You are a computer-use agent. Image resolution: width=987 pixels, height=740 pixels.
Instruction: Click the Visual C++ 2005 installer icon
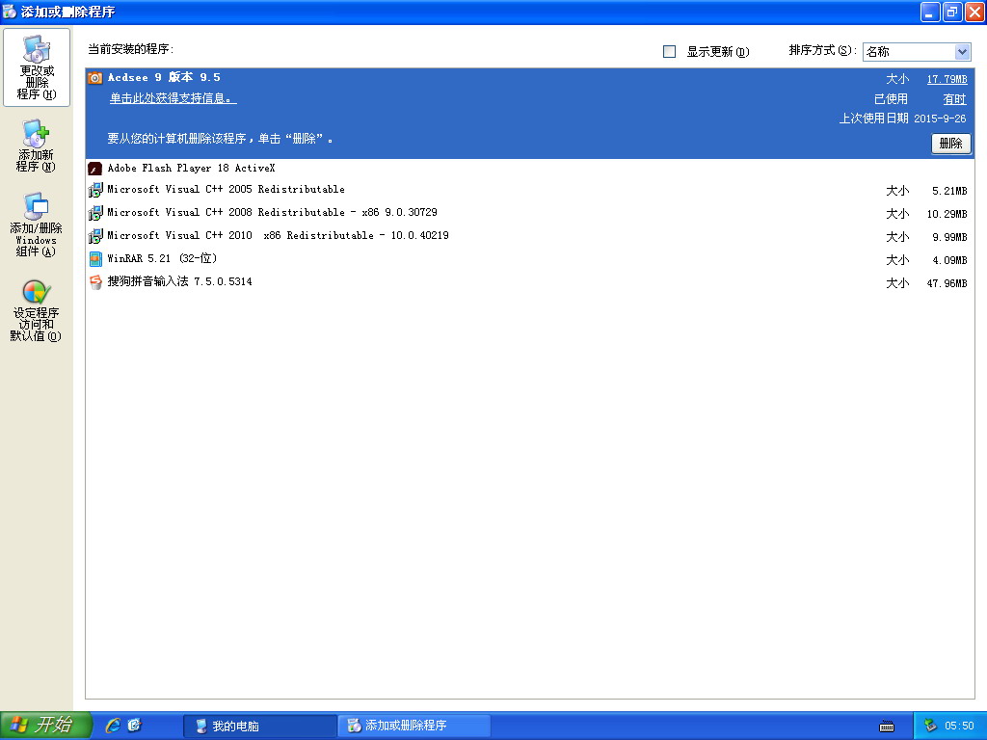click(x=95, y=190)
